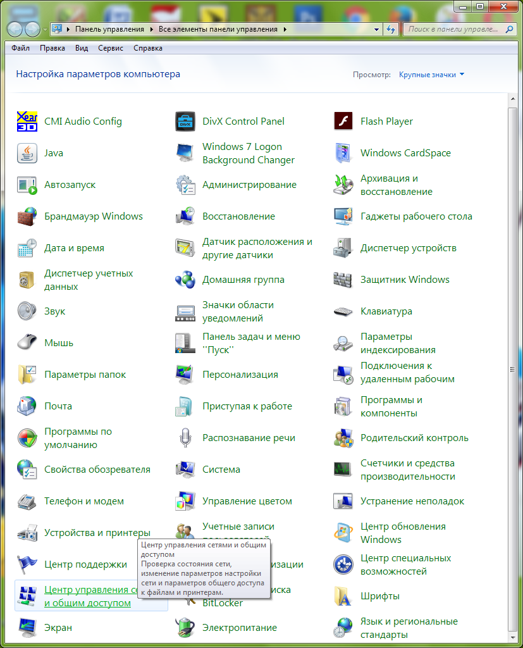Image resolution: width=523 pixels, height=648 pixels.
Task: Open the Java coffee cup icon
Action: [27, 153]
